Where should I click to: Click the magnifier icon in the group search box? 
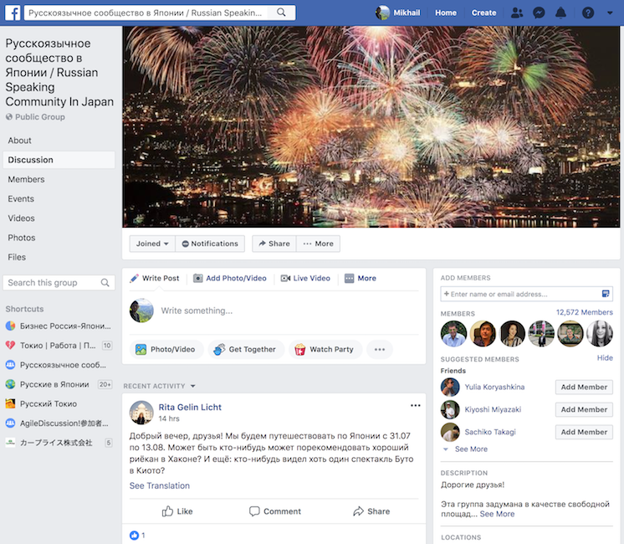[105, 283]
